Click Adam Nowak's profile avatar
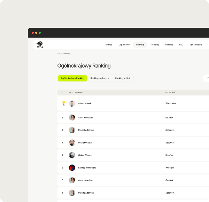The width and height of the screenshot is (209, 202). tap(72, 103)
